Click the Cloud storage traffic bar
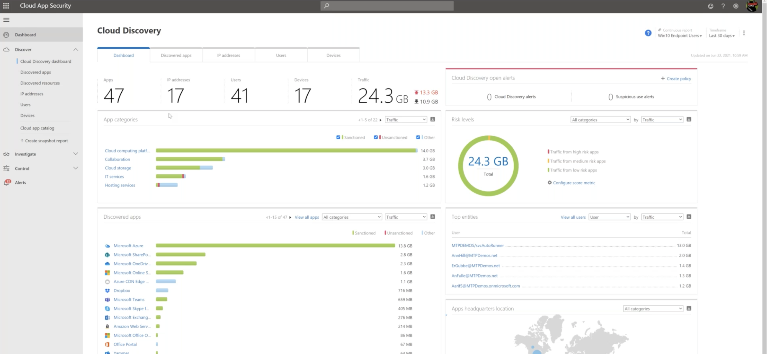767x354 pixels. [x=184, y=168]
